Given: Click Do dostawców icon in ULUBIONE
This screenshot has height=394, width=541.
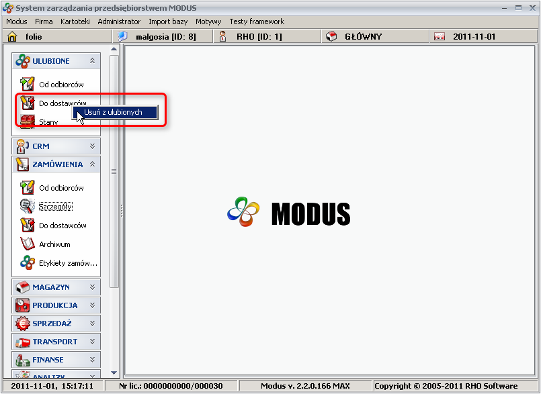Looking at the screenshot, I should [x=27, y=103].
